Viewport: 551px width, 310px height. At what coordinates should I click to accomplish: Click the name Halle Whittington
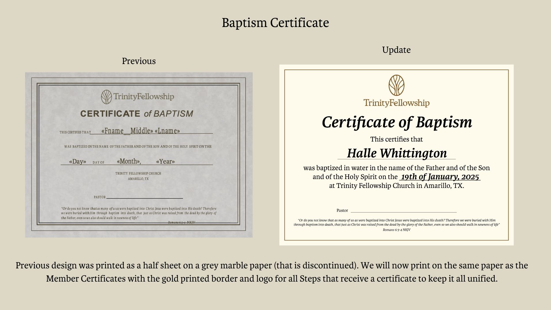click(x=397, y=153)
